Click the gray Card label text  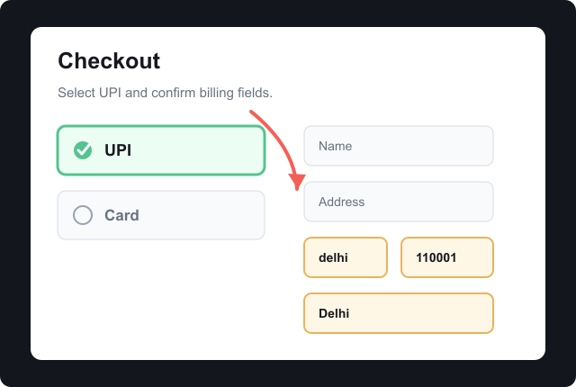[122, 215]
